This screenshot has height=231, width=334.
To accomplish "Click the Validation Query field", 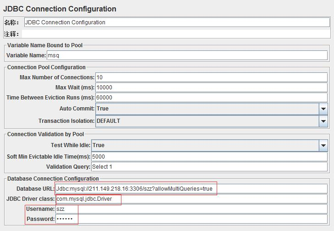I will click(x=209, y=167).
